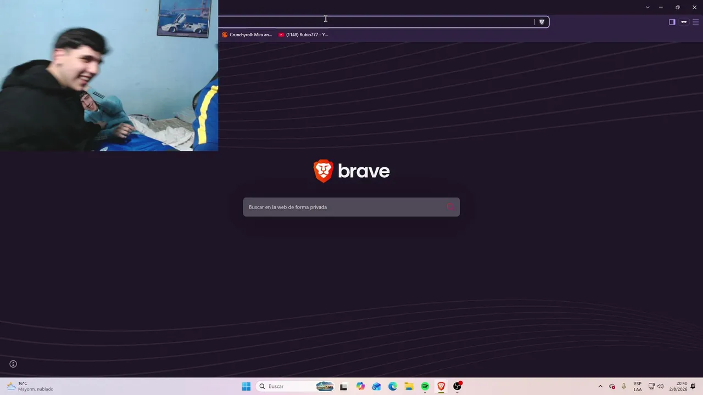The width and height of the screenshot is (703, 395).
Task: Switch to Spotify on the taskbar
Action: tap(425, 386)
